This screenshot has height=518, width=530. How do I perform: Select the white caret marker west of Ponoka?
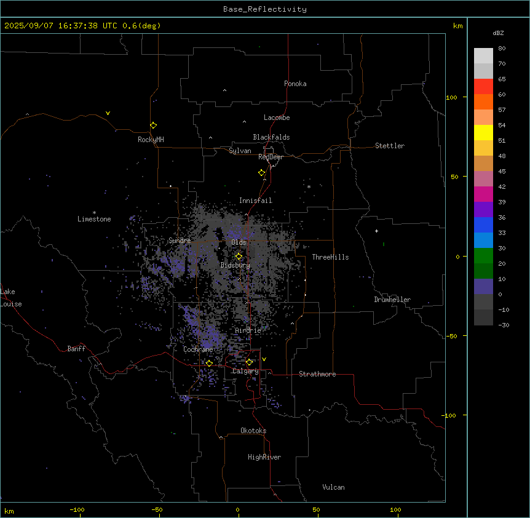pos(225,90)
